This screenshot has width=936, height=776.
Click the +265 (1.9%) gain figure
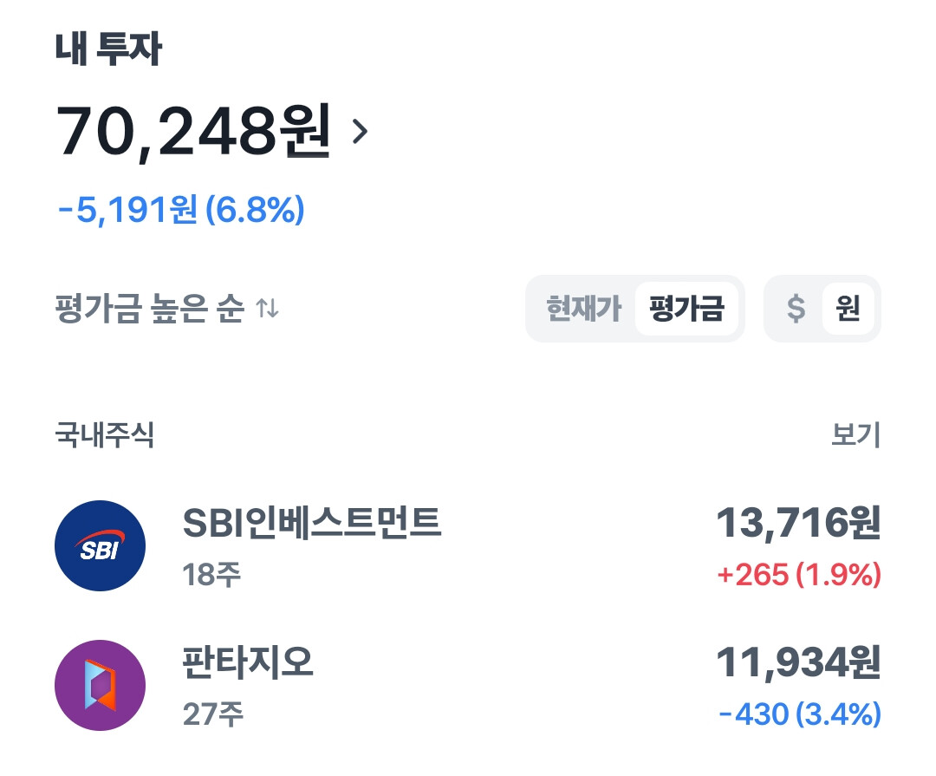(799, 574)
